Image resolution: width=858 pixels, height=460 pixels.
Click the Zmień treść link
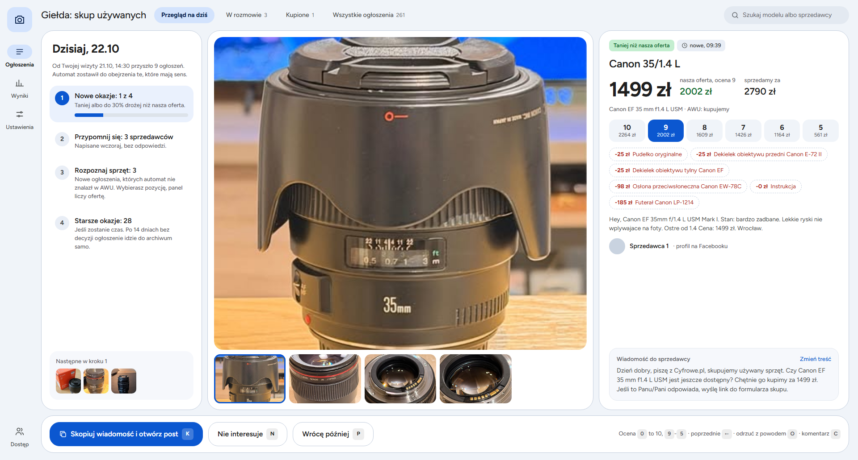pos(816,359)
